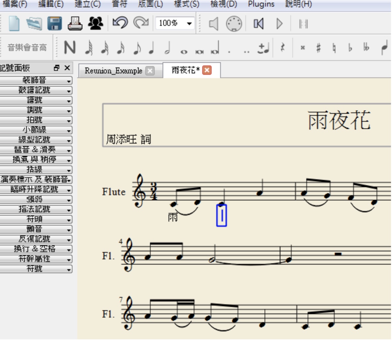
Task: Expand the 調號 key signature palette
Action: point(36,110)
